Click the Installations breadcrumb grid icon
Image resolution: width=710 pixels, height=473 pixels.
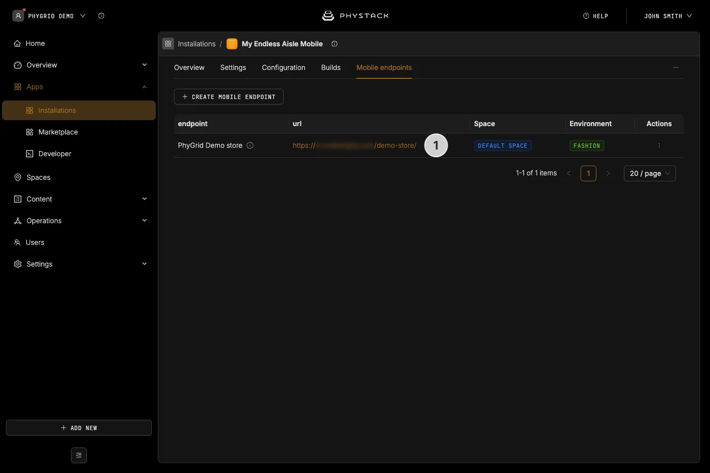coord(168,44)
